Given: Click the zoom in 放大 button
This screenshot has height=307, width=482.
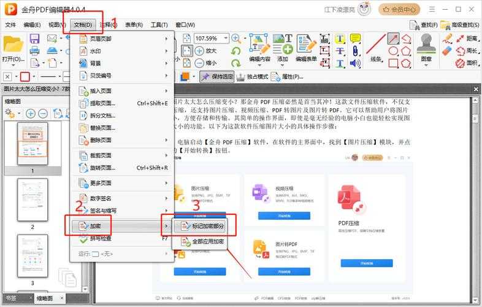Looking at the screenshot, I should click(x=205, y=50).
